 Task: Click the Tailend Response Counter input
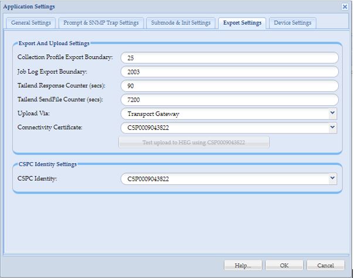pyautogui.click(x=229, y=85)
